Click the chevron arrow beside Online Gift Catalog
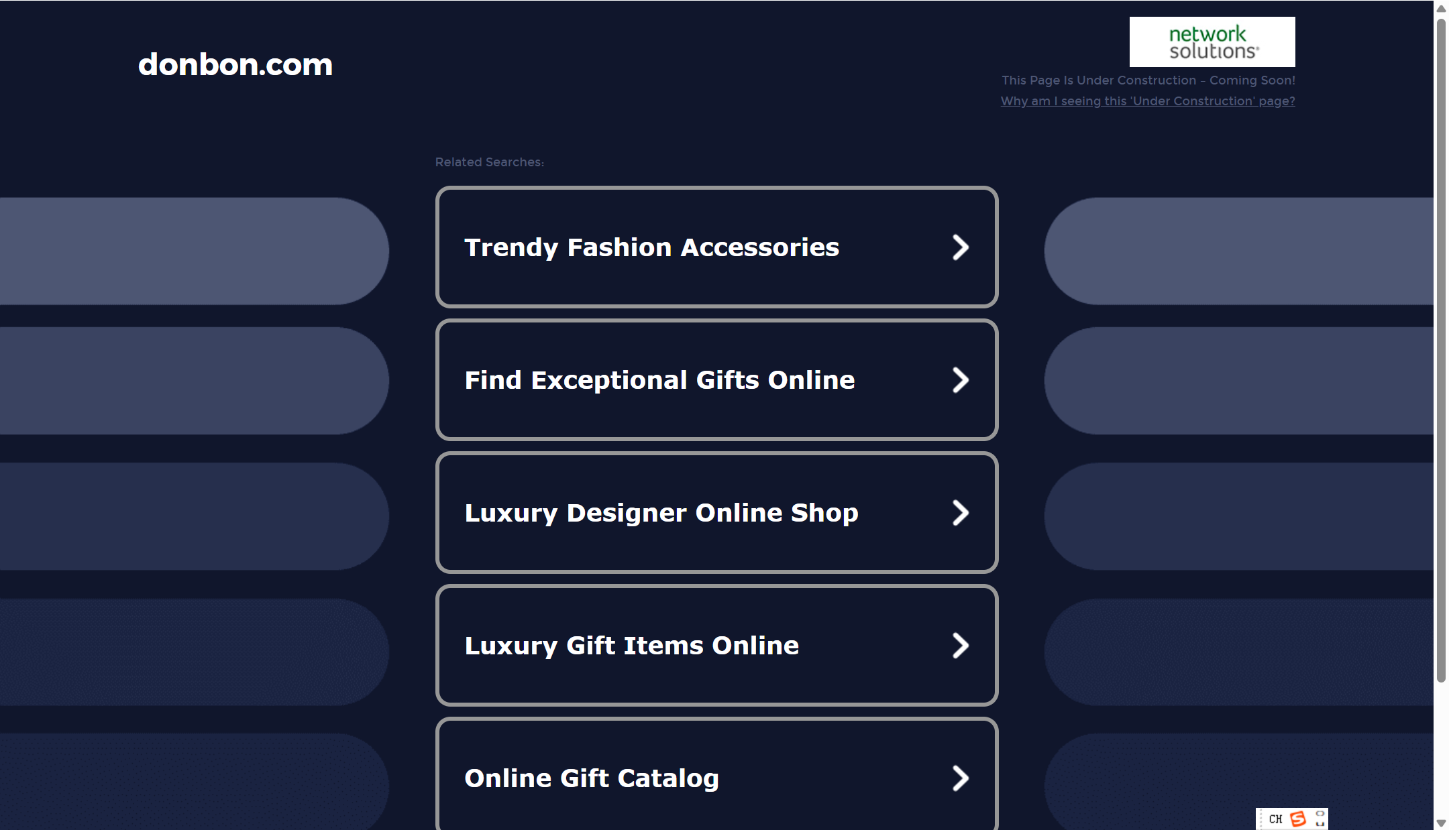The height and width of the screenshot is (830, 1449). click(x=961, y=778)
